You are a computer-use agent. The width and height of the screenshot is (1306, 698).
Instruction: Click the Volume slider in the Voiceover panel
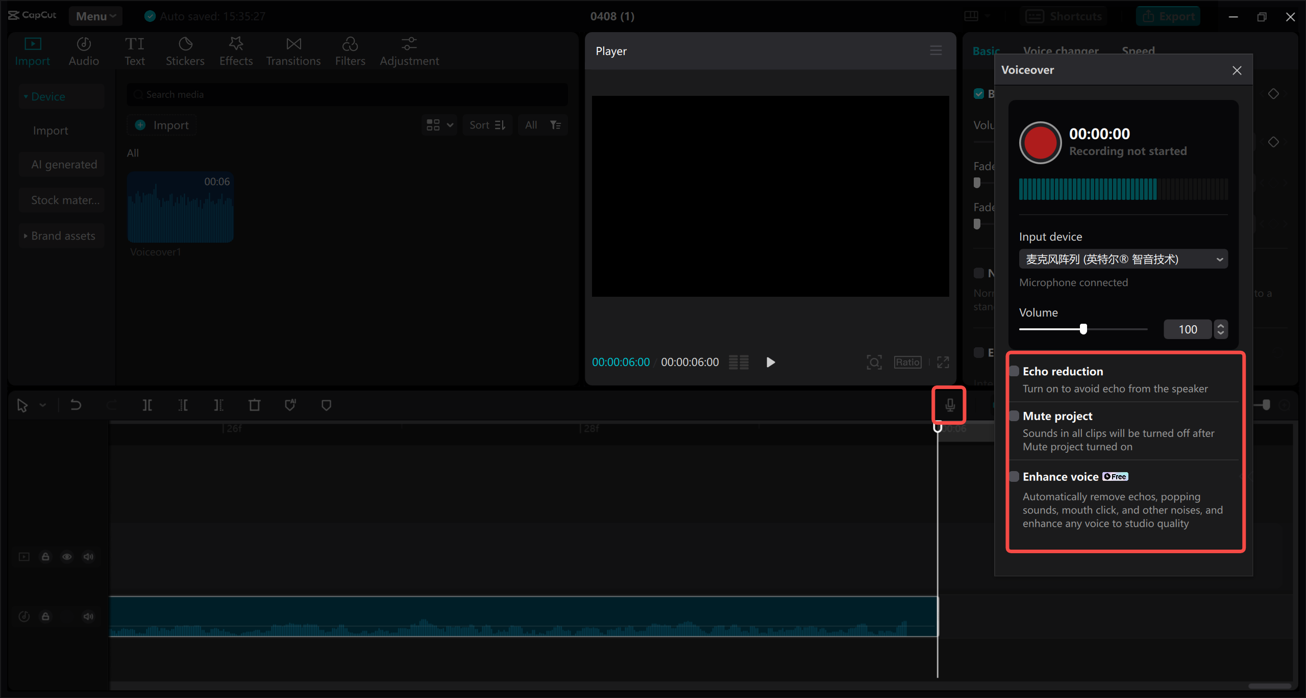coord(1083,329)
